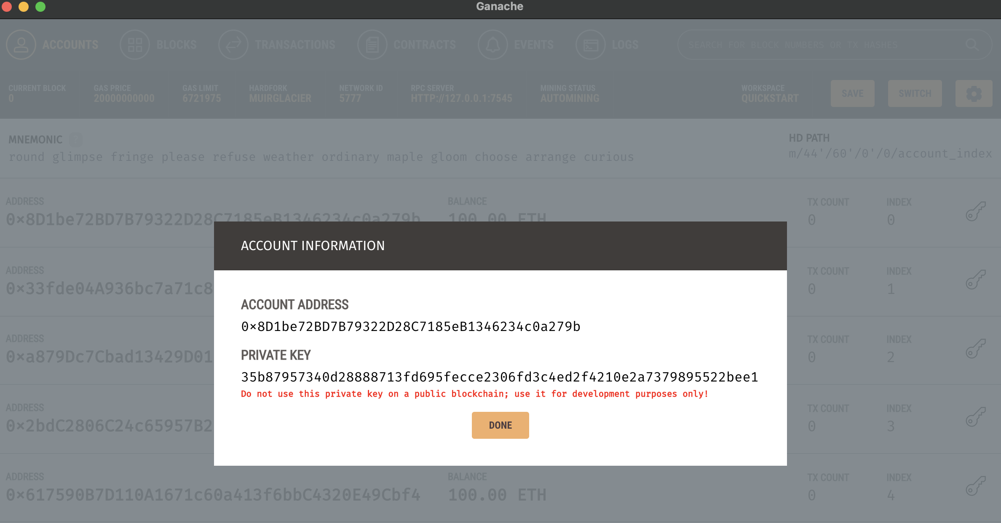Open the Contracts document icon
The height and width of the screenshot is (523, 1001).
point(372,45)
